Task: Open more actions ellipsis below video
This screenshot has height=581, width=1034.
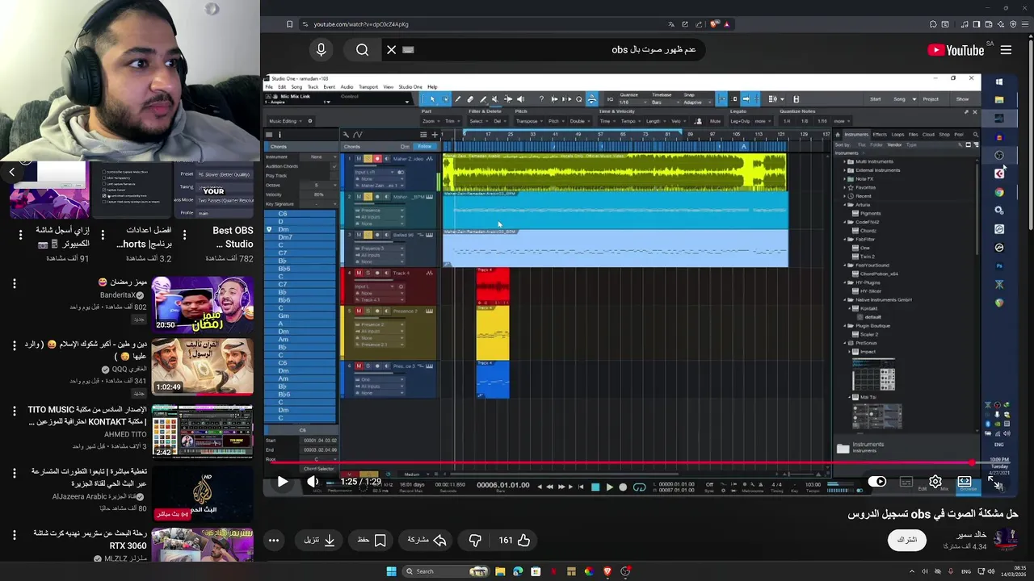Action: coord(274,540)
